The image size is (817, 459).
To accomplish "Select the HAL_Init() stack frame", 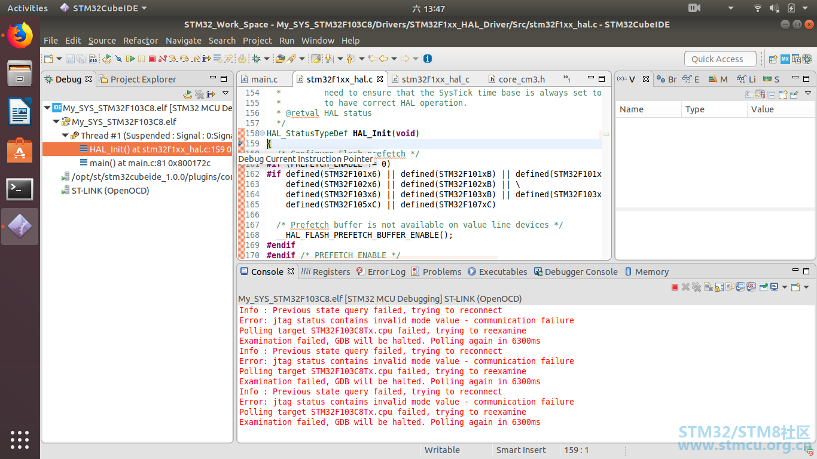I will pos(137,149).
